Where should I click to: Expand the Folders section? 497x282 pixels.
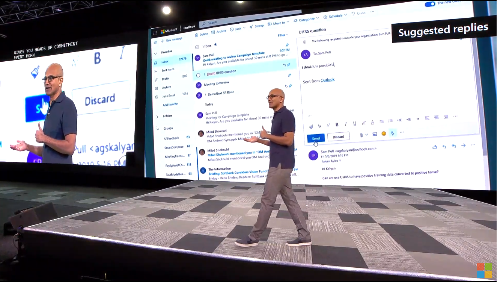[157, 117]
